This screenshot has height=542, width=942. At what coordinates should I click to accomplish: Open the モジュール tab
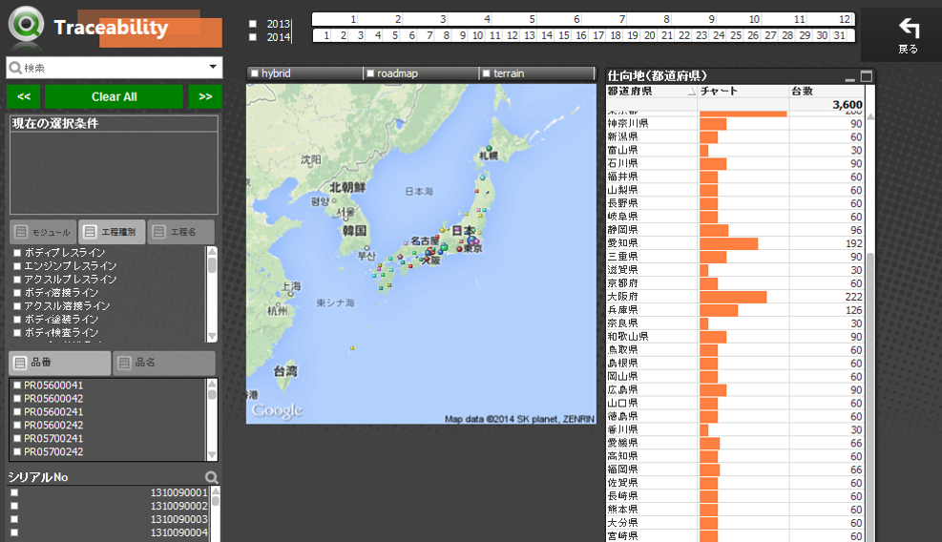coord(43,232)
